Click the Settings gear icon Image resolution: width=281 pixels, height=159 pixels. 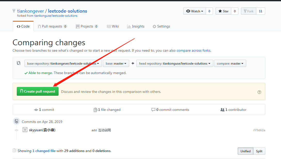(154, 26)
